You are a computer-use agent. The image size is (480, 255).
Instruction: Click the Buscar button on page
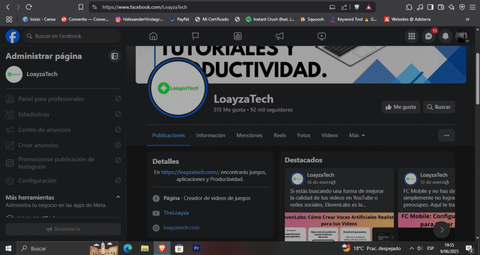tap(439, 107)
